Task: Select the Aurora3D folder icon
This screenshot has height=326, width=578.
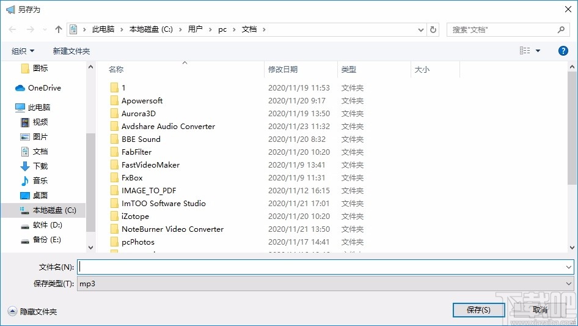Action: tap(114, 113)
